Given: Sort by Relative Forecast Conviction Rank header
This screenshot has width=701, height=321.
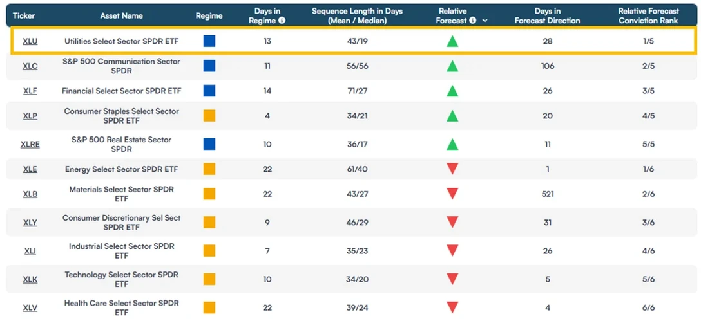Looking at the screenshot, I should point(648,15).
